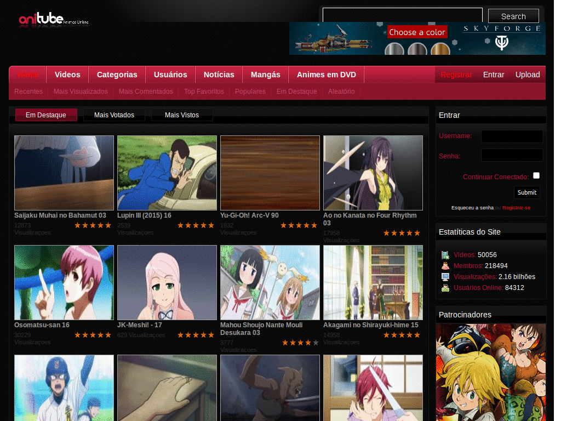Screen dimensions: 561x421
Task: Switch to the Em Destaque tab
Action: pos(46,115)
